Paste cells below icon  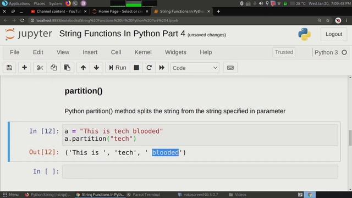pyautogui.click(x=67, y=68)
